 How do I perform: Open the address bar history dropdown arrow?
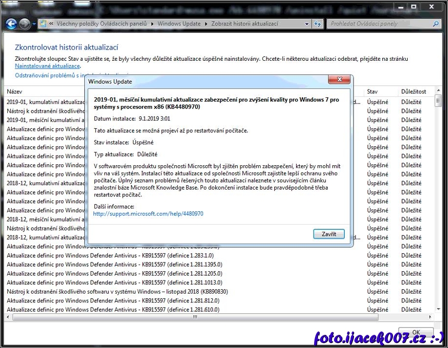307,24
